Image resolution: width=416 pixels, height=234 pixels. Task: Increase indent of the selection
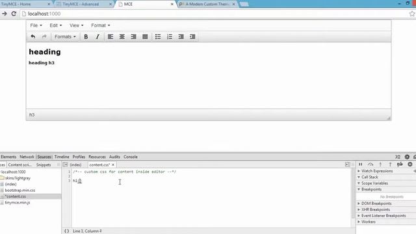(192, 36)
